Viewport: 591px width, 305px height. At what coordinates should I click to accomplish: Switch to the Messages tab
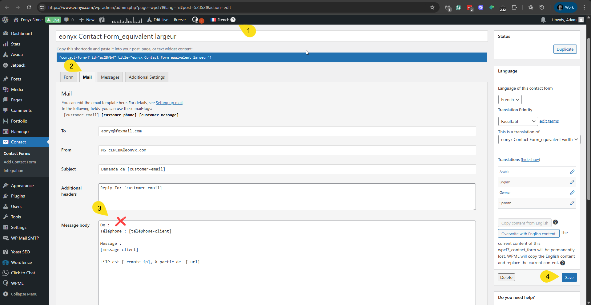point(110,77)
